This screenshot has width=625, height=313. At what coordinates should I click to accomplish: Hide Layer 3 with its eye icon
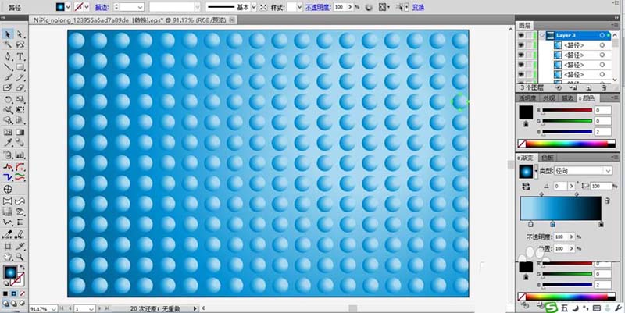click(x=522, y=35)
